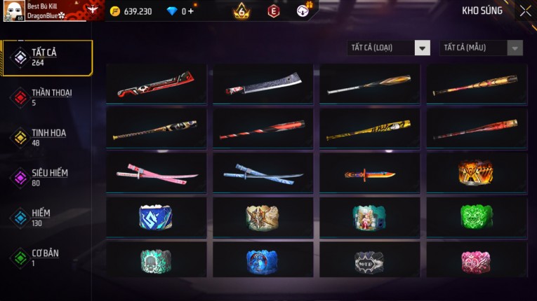Expand the Tất Cả (Loại) dropdown arrow
This screenshot has height=301, width=537.
(x=423, y=48)
